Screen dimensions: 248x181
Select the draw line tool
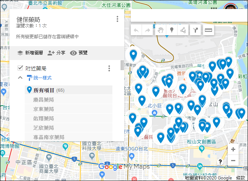click(183, 30)
